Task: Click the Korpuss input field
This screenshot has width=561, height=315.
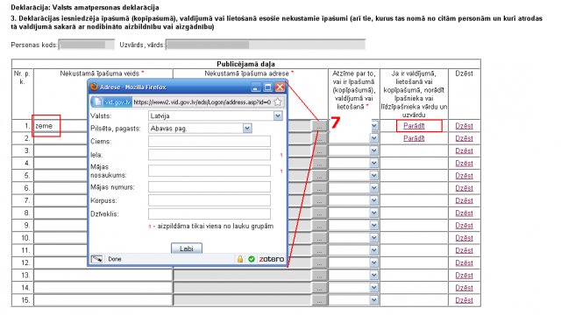Action: coord(209,200)
